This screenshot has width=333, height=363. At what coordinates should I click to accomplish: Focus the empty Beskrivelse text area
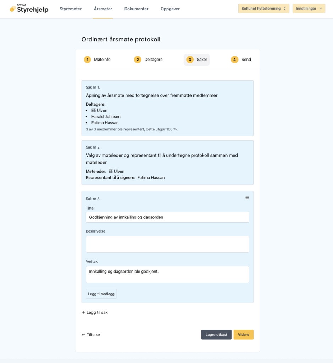point(167,244)
